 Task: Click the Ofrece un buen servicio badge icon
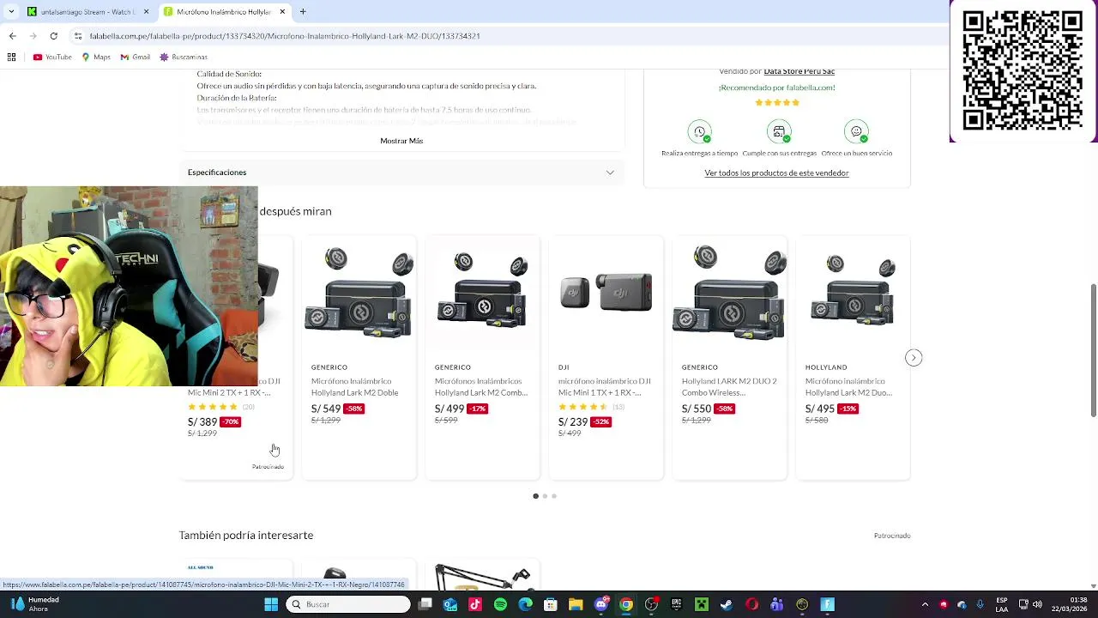[856, 132]
